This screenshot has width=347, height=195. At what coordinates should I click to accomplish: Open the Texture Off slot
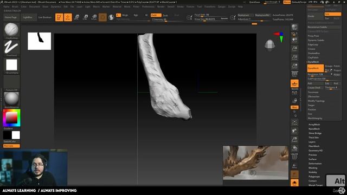[11, 83]
